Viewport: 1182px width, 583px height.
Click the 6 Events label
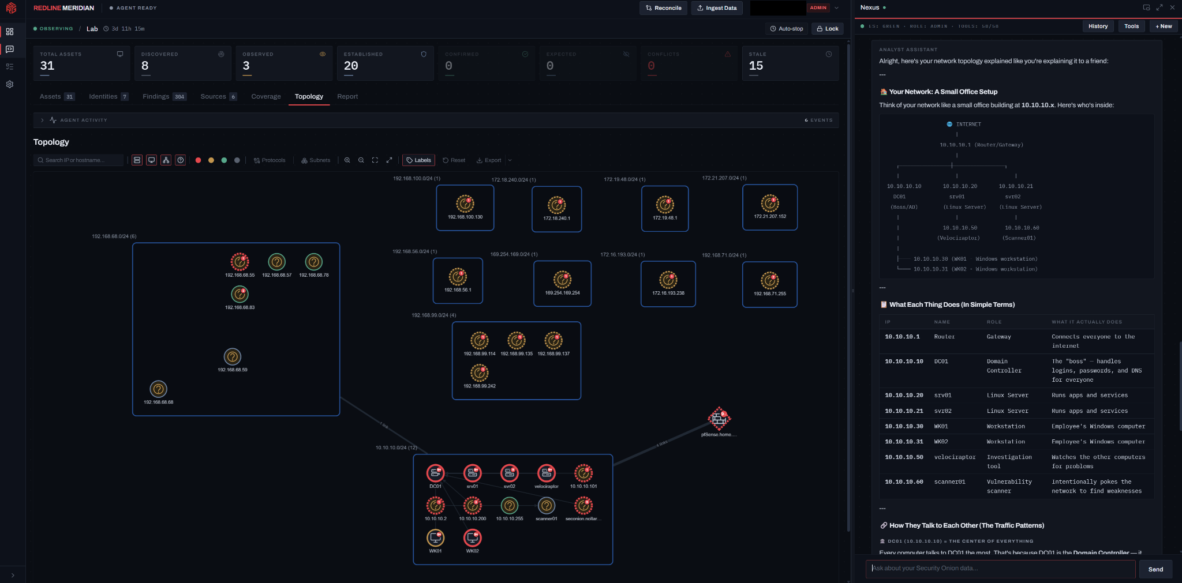(x=818, y=120)
